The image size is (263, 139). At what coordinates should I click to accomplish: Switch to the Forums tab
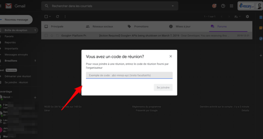[x=228, y=26]
